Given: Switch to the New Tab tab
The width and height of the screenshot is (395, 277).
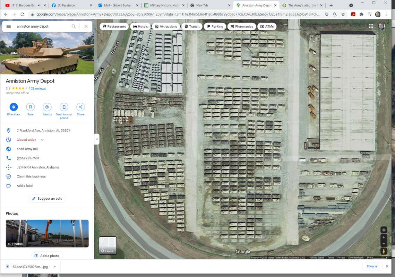Looking at the screenshot, I should (211, 5).
